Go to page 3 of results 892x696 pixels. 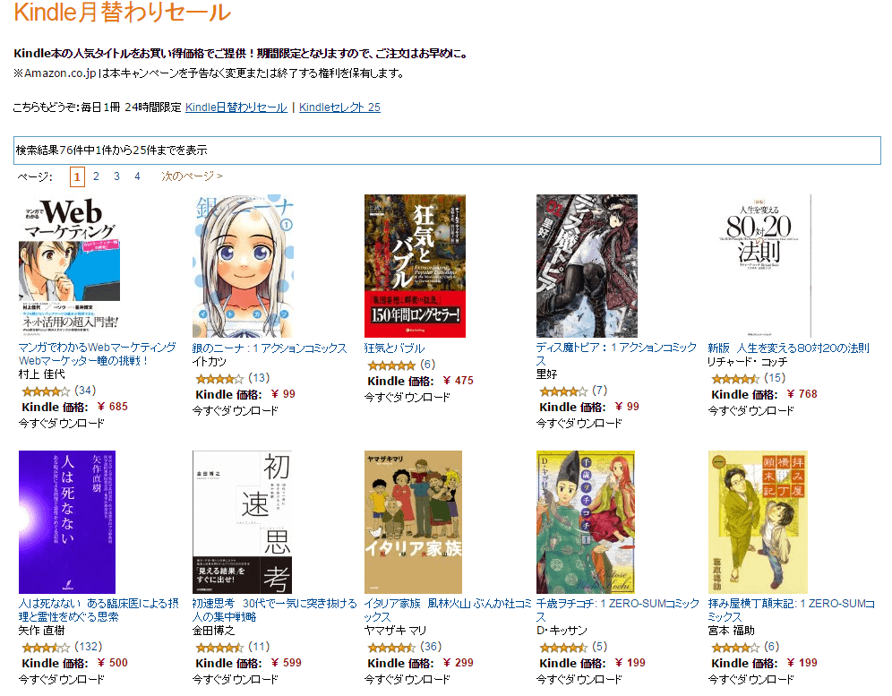click(x=116, y=176)
